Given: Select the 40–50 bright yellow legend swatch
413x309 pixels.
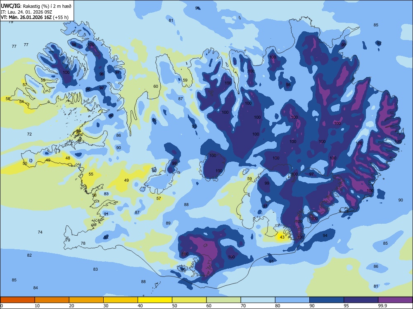Looking at the screenshot, I should 155,300.
